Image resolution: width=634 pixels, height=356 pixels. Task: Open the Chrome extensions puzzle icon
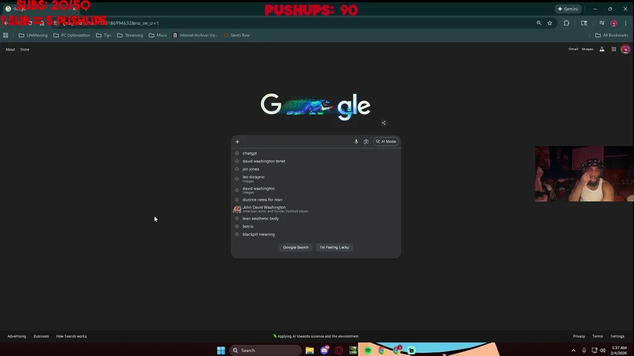pos(567,23)
